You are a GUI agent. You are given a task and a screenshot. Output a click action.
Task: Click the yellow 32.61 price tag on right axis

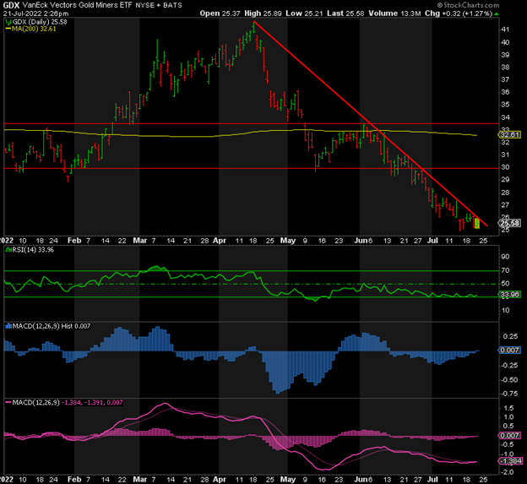coord(509,135)
